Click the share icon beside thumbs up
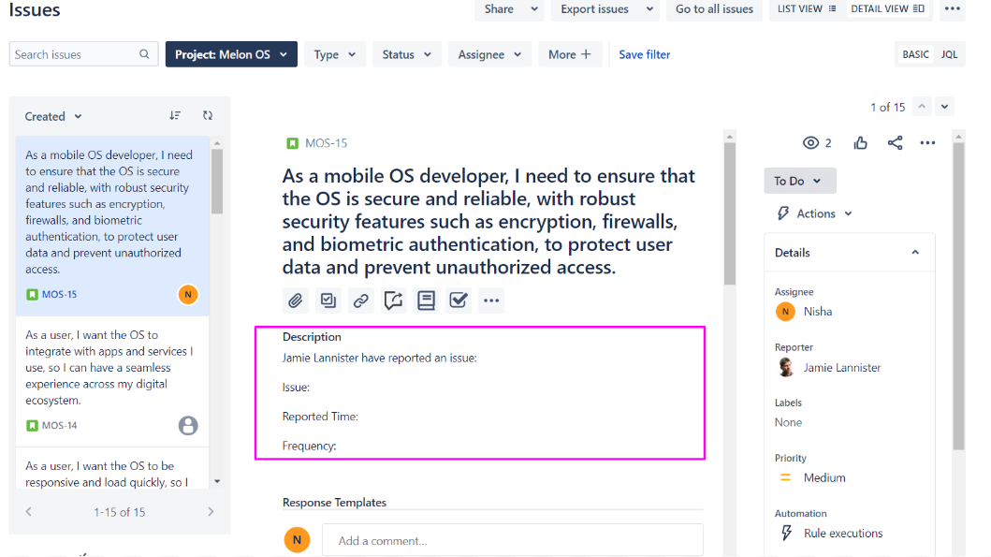The width and height of the screenshot is (991, 557). pyautogui.click(x=895, y=142)
